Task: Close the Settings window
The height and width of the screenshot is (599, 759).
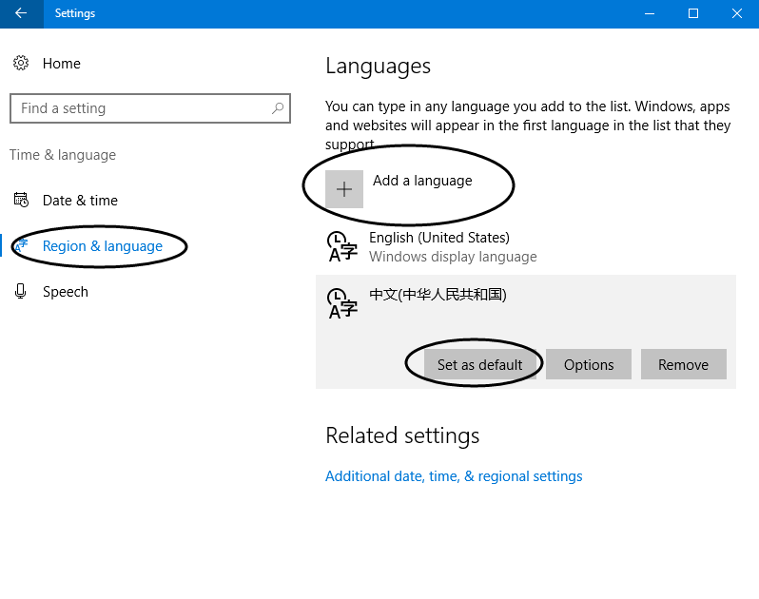Action: 737,13
